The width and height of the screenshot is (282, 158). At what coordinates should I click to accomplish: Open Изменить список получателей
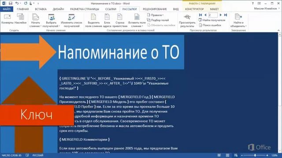[71, 21]
